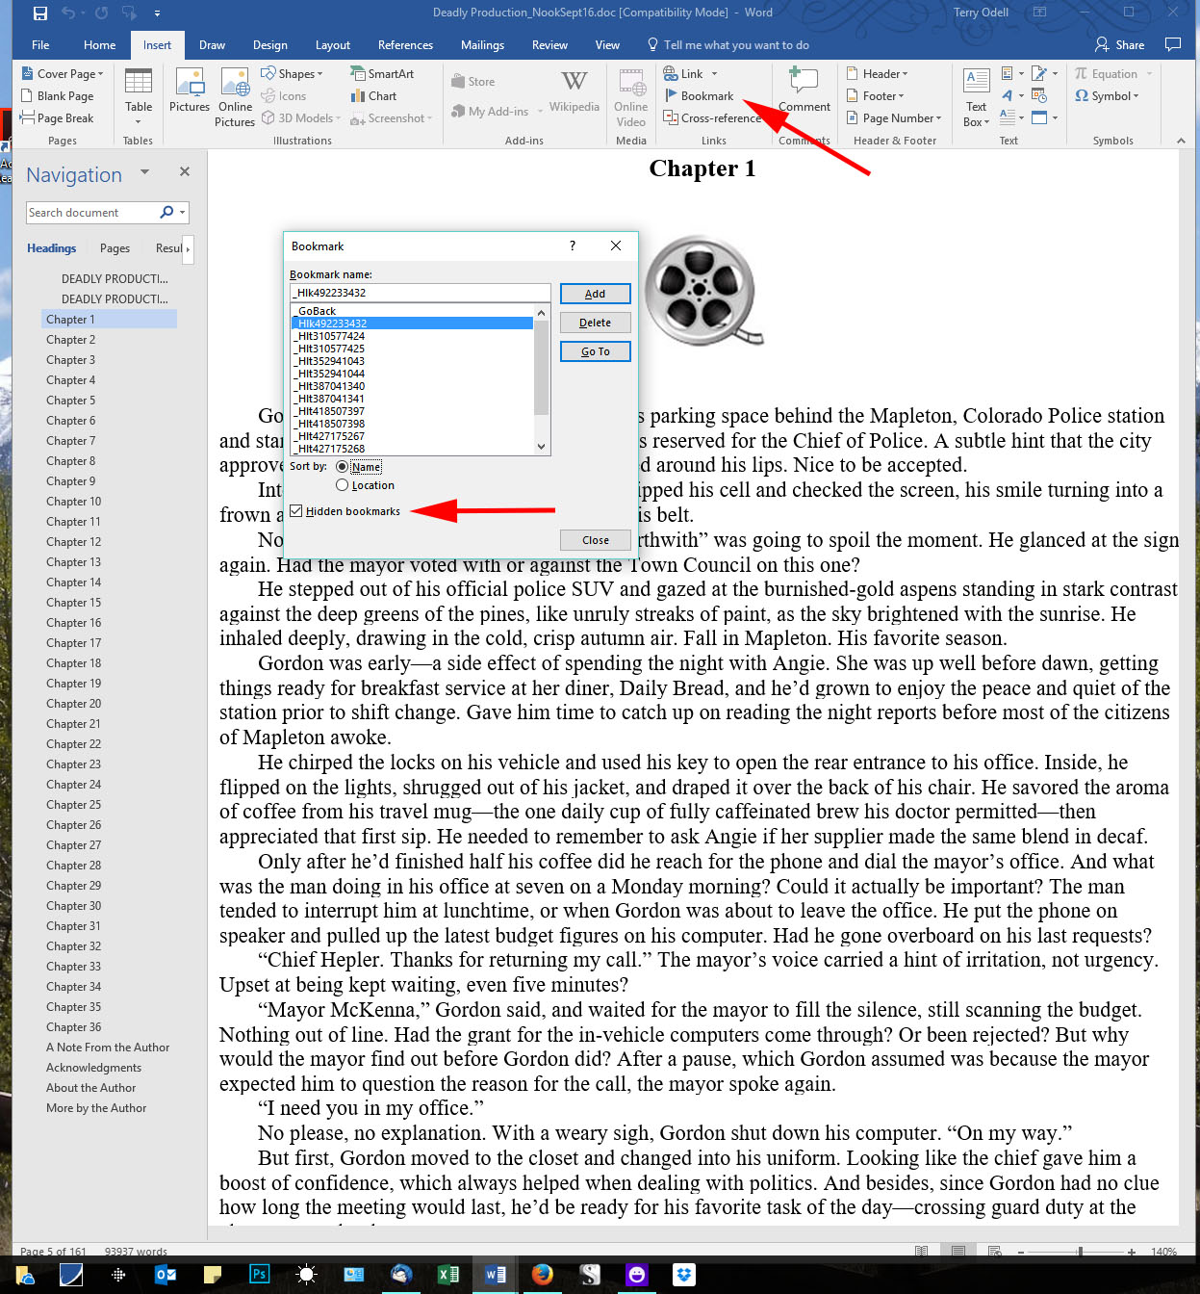Insert a Page Break
Screen dimensions: 1200x1294
point(61,117)
